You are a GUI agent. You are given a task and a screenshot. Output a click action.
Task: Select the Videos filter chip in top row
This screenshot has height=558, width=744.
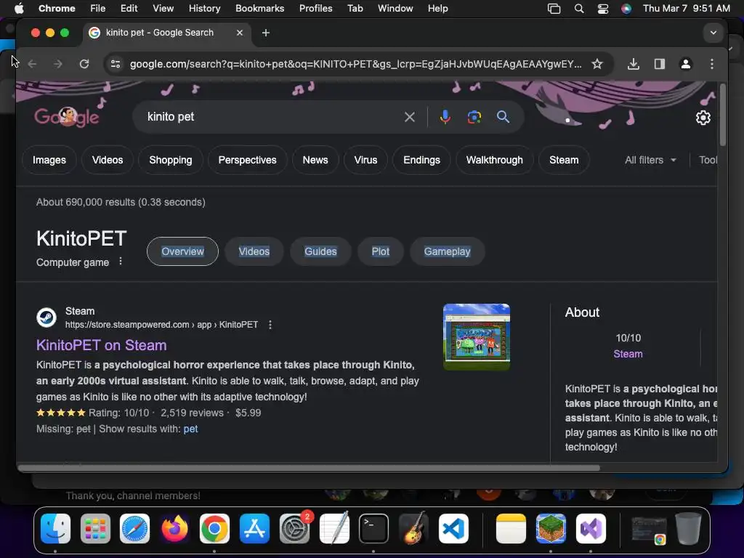click(108, 160)
